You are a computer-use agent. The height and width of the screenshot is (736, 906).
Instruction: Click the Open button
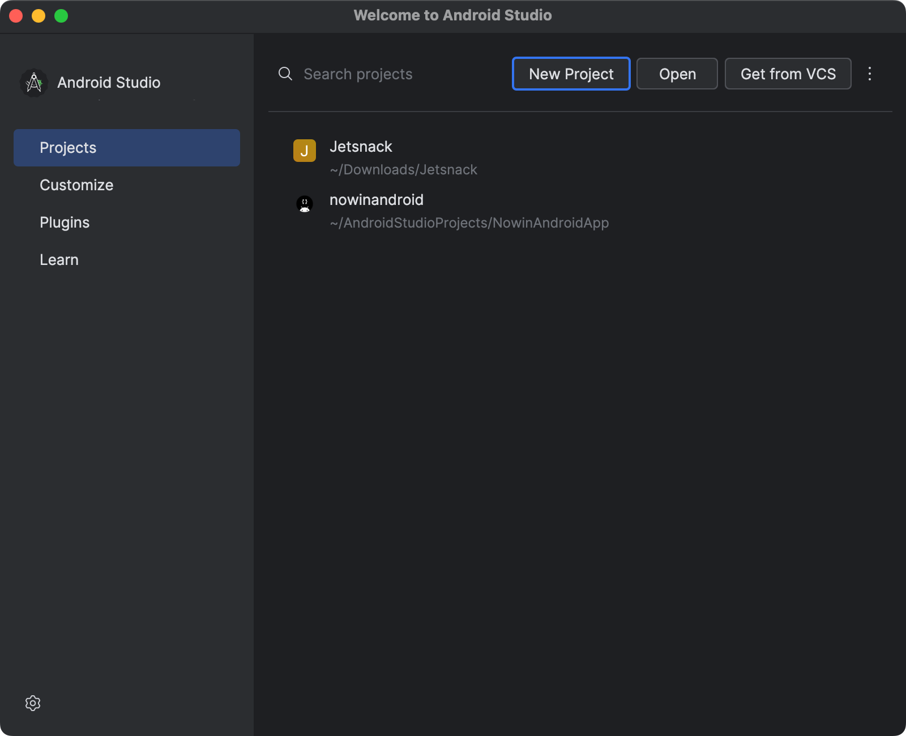pos(677,74)
